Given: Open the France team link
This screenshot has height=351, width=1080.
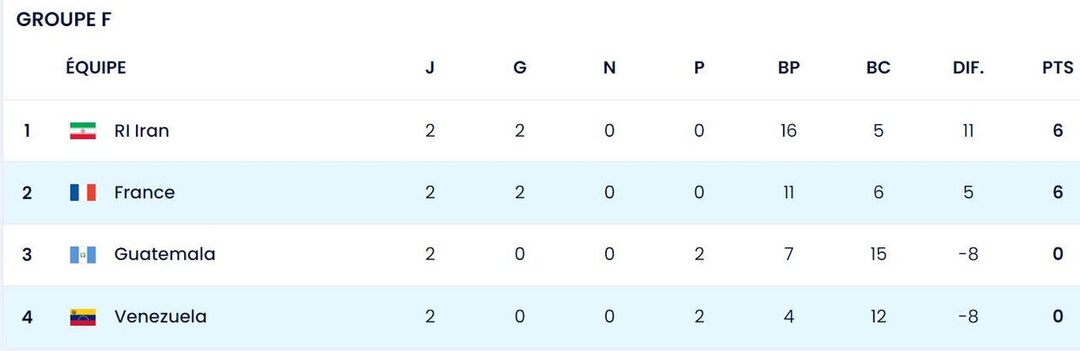Looking at the screenshot, I should coord(144,192).
